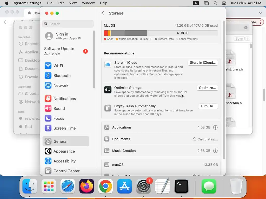Open the menu bar date and time
Screen dimensions: 266x199
[246, 3]
